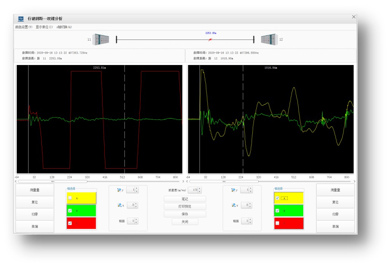Click the left waveform horizontal scrollbar
The width and height of the screenshot is (388, 268).
[x=100, y=181]
